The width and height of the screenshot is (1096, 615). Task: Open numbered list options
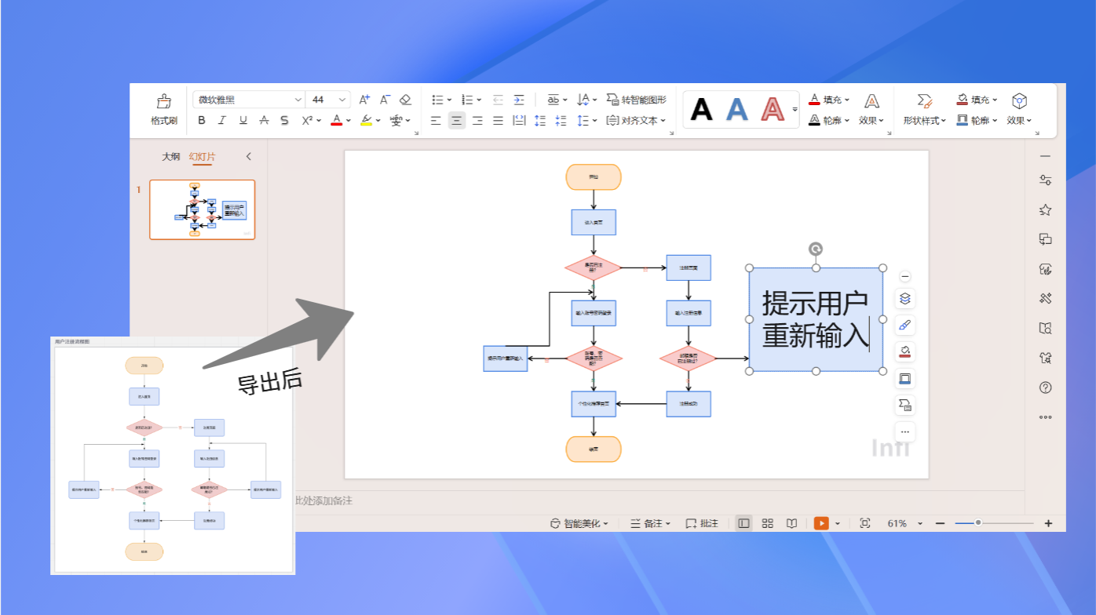471,100
